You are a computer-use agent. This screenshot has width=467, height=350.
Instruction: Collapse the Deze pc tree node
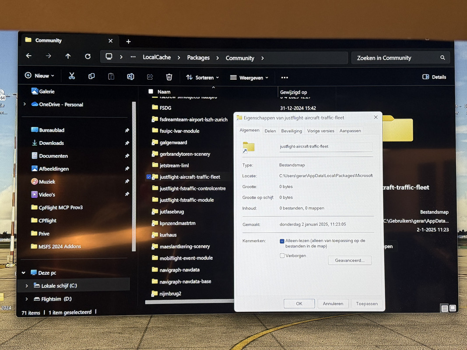tap(24, 273)
